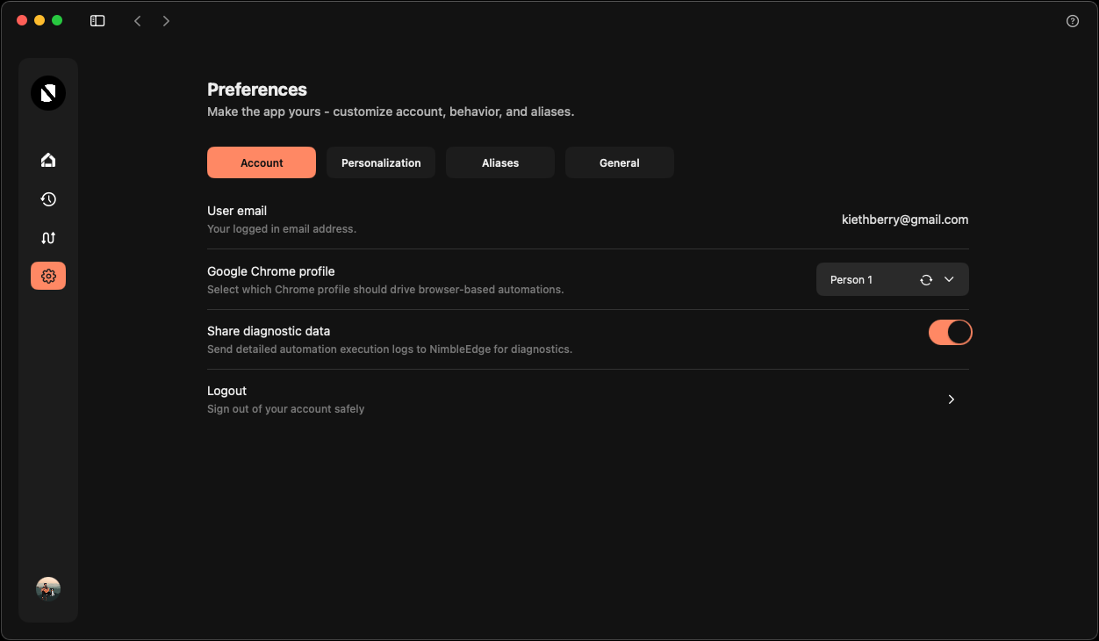This screenshot has width=1099, height=641.
Task: Switch to the Personalization tab
Action: [x=381, y=163]
